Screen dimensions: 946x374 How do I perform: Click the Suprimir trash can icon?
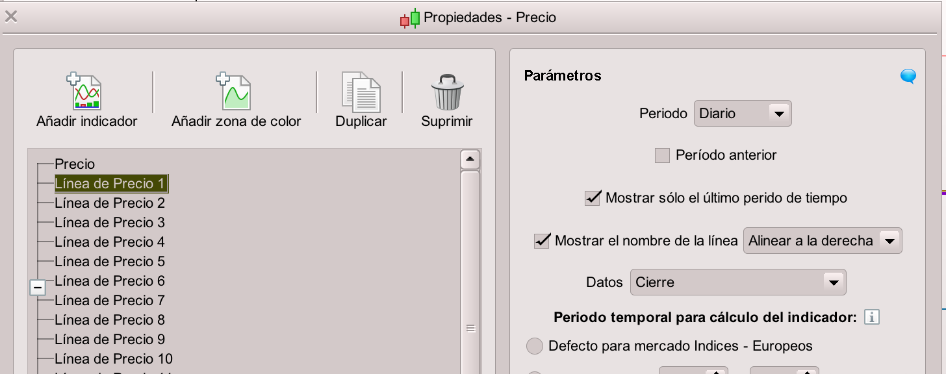coord(447,92)
